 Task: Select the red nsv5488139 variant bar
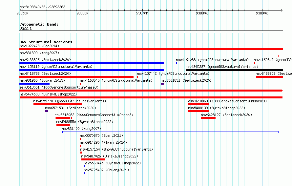coord(198,111)
